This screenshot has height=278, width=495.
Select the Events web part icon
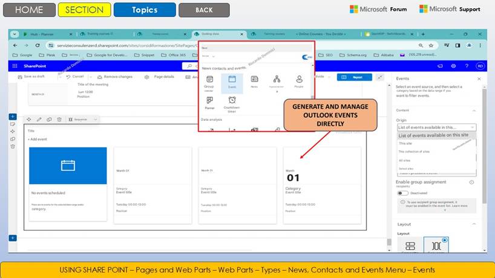coord(231,82)
